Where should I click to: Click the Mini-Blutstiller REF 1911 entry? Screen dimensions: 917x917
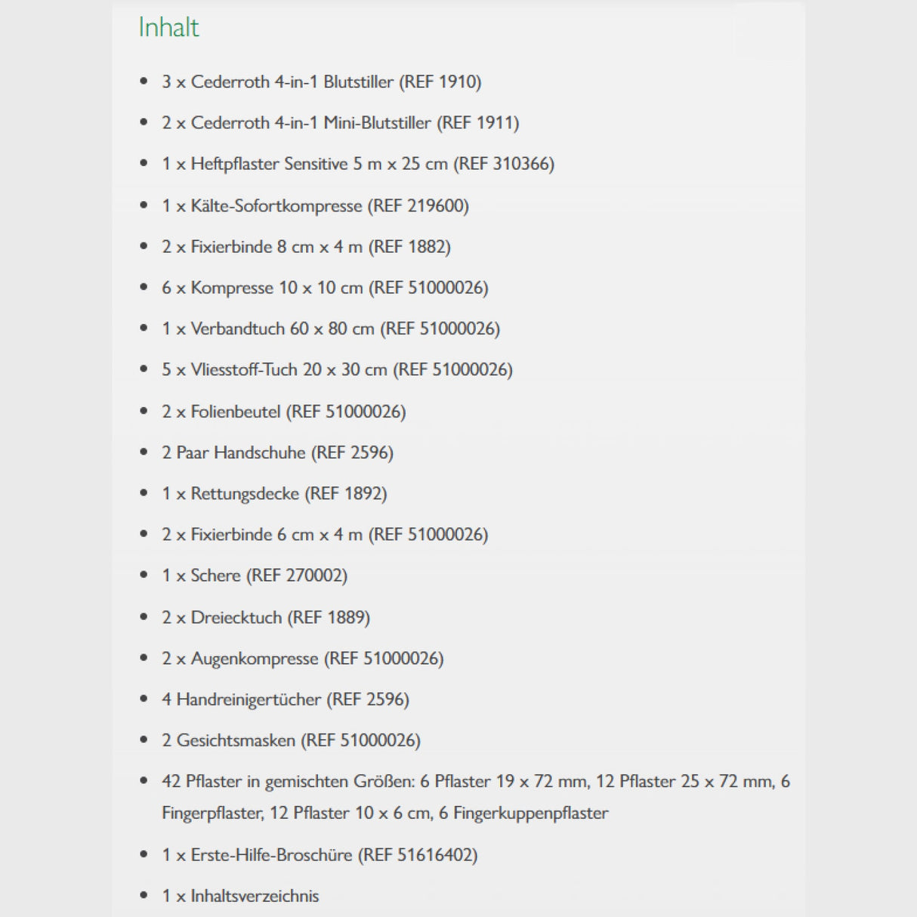coord(341,122)
